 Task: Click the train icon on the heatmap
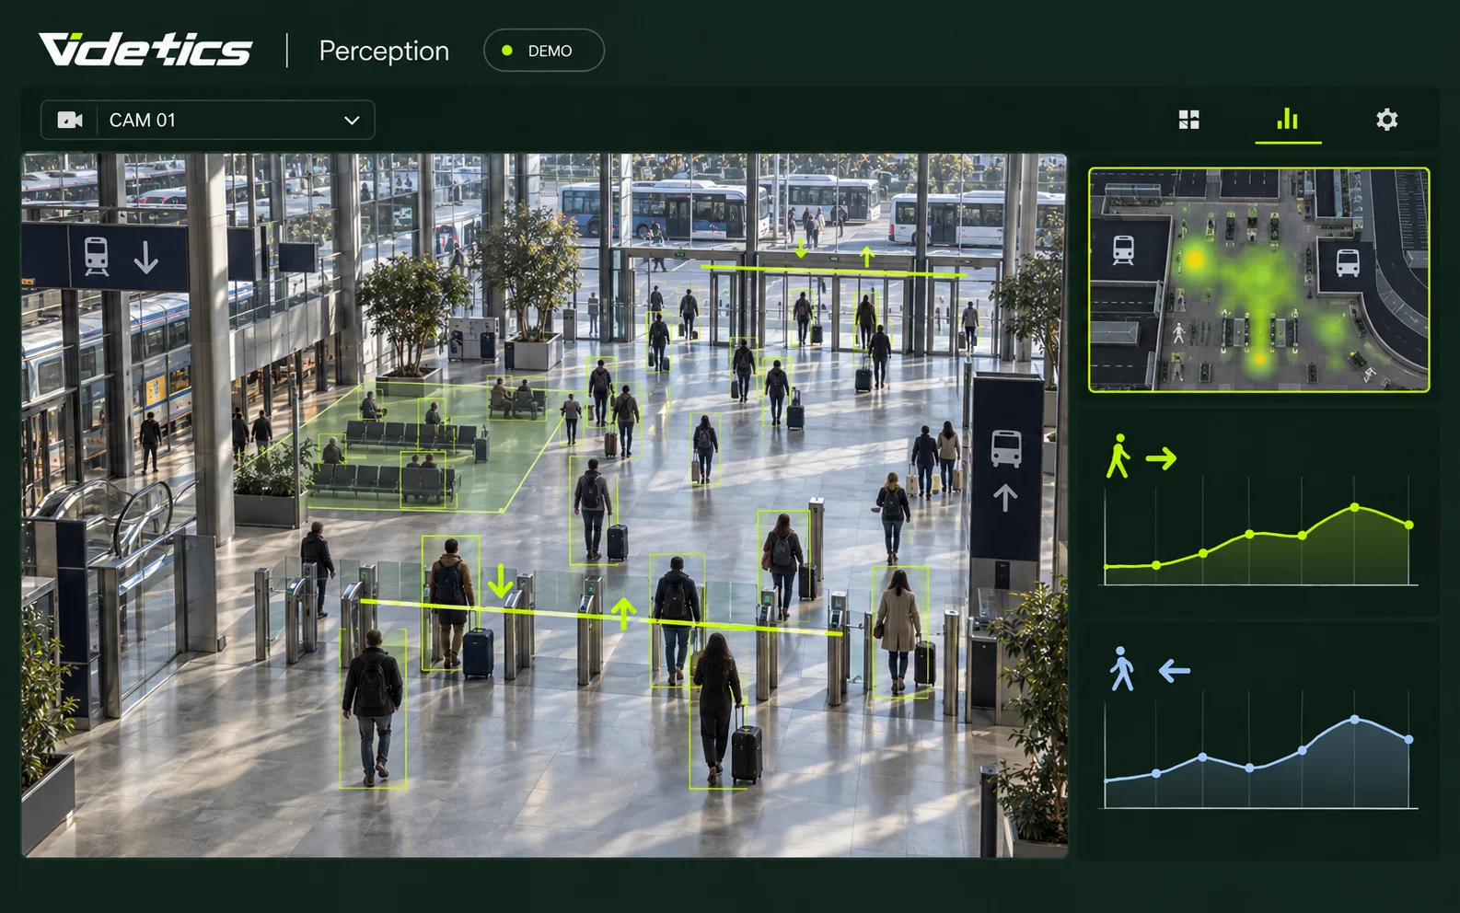click(x=1123, y=249)
